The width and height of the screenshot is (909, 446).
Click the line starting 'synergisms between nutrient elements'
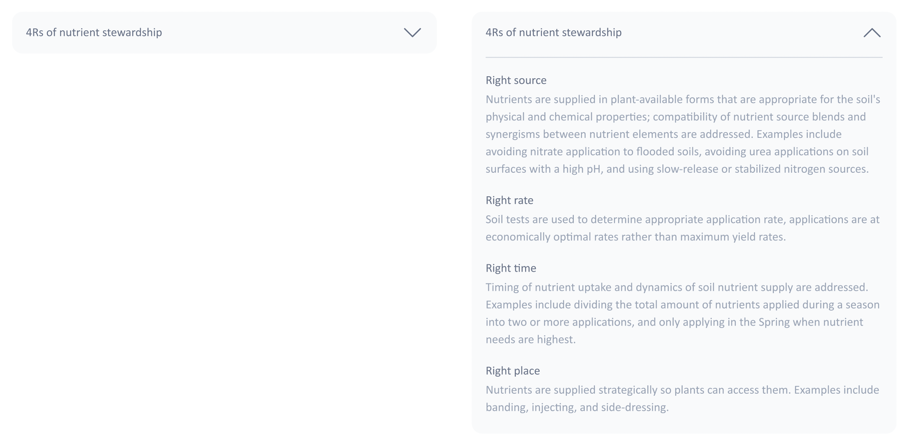[x=663, y=134]
